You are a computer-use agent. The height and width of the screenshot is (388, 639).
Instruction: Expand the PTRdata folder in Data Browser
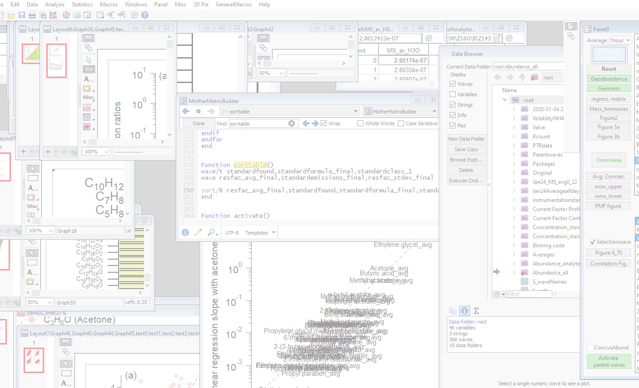[514, 146]
